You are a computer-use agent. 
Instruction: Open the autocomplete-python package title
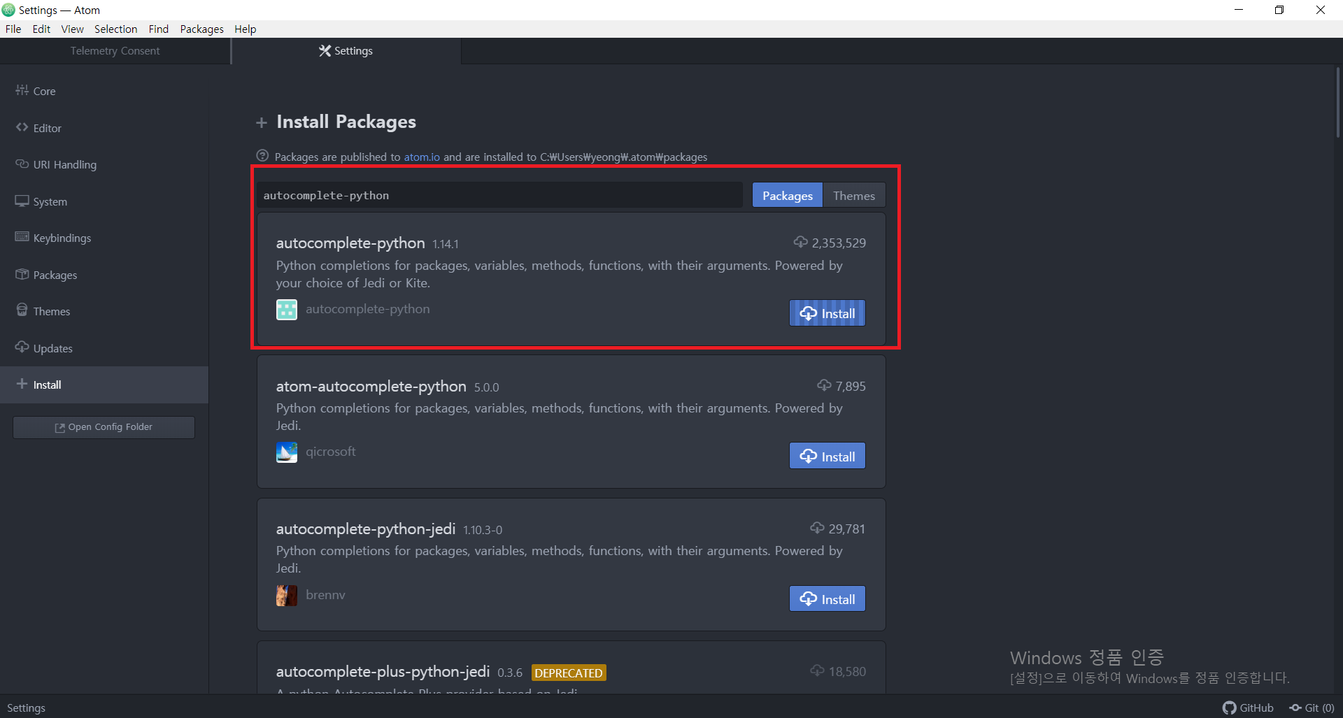(350, 243)
